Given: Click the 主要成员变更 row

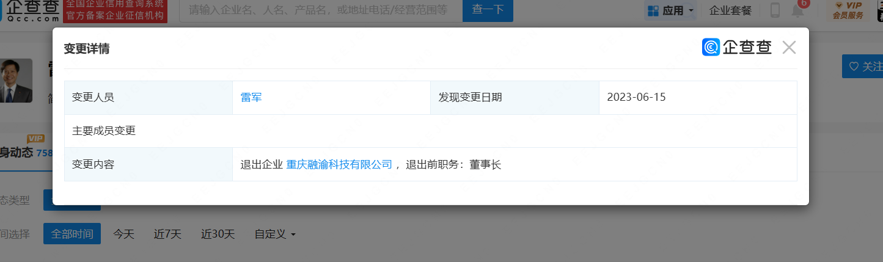Looking at the screenshot, I should pyautogui.click(x=431, y=131).
